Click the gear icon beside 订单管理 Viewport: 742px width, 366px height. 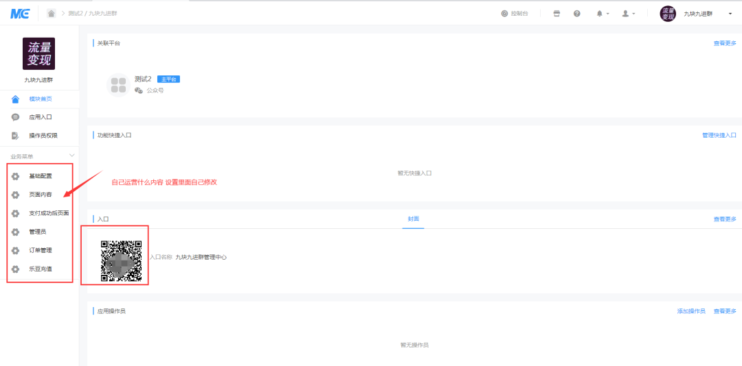16,250
